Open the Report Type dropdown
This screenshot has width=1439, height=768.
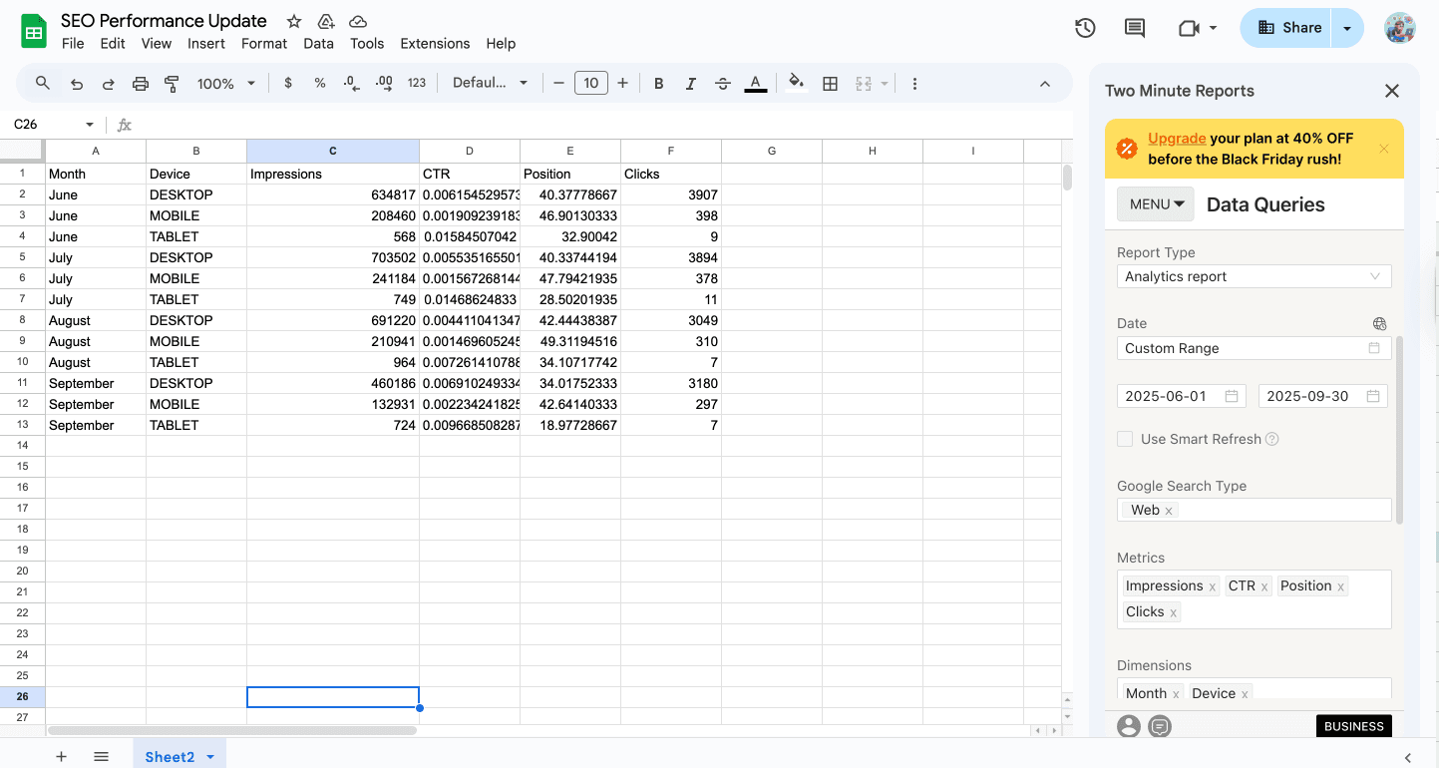[x=1254, y=276]
